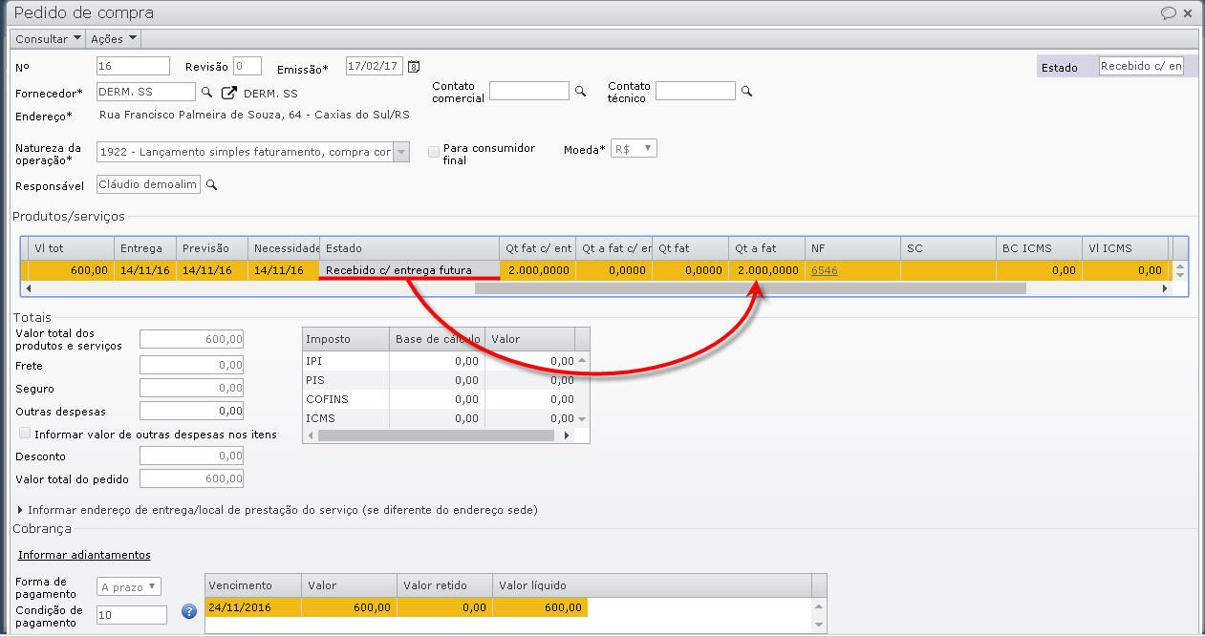Click right arrow of products table scrollbar
This screenshot has width=1205, height=637.
click(1164, 287)
